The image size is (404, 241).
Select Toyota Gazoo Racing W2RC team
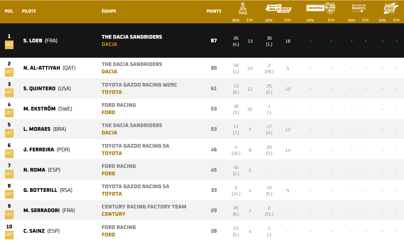click(139, 85)
